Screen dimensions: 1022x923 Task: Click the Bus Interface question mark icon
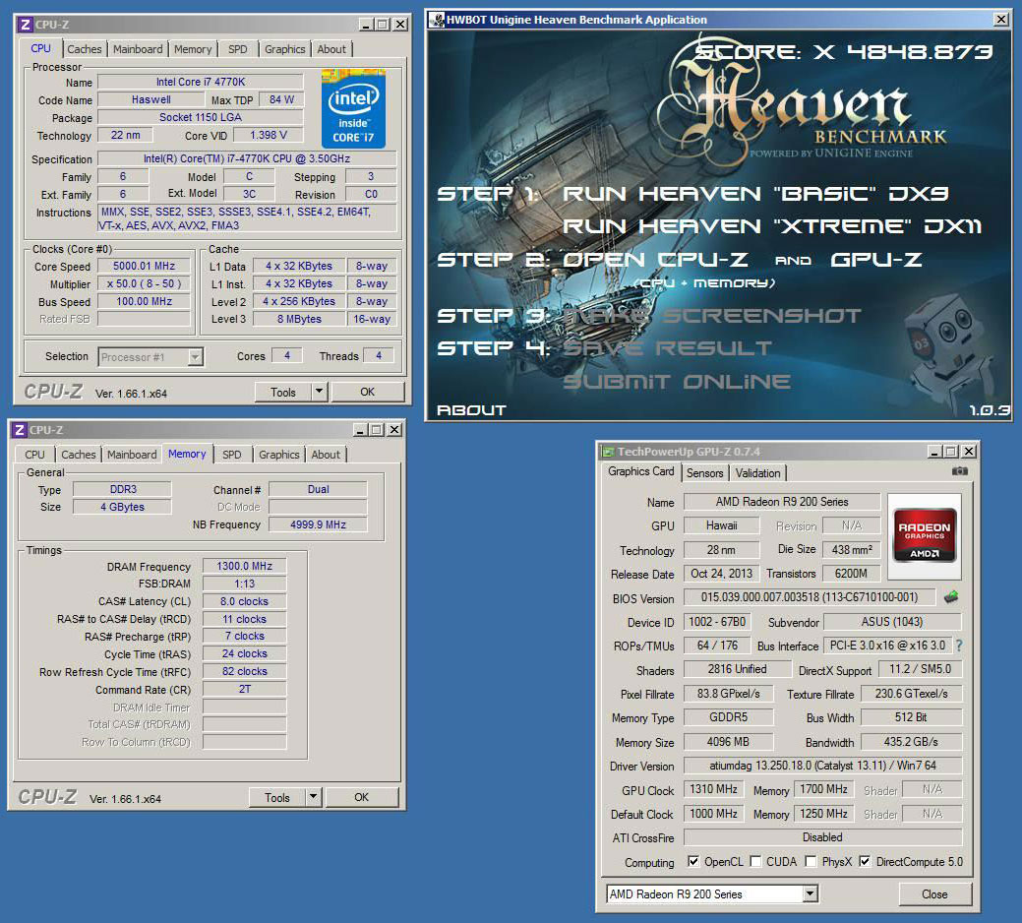pos(958,646)
